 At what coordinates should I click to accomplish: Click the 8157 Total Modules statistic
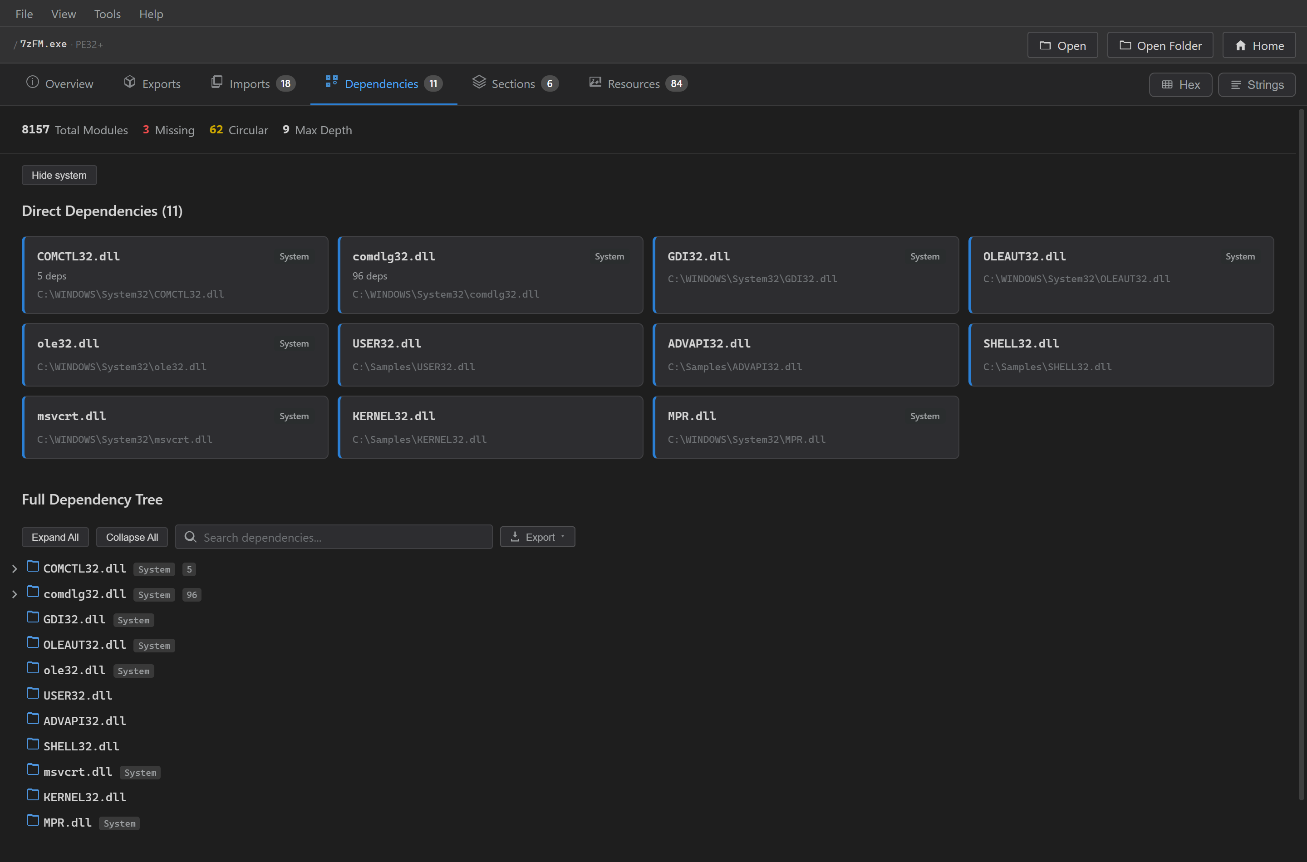(x=75, y=130)
